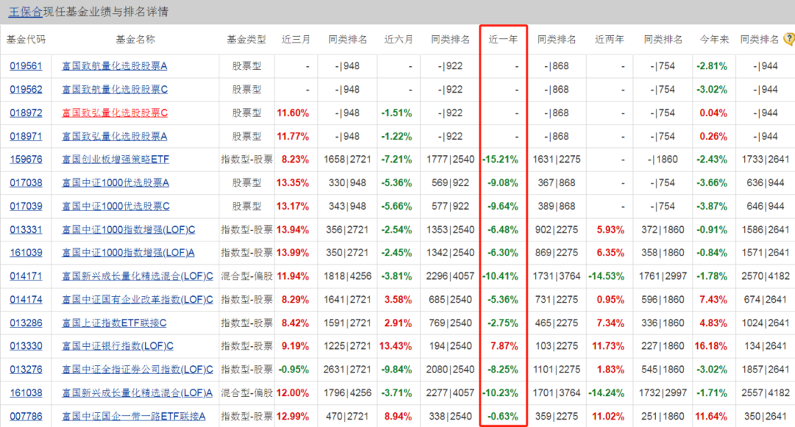The width and height of the screenshot is (795, 427).
Task: Click the 今年来 column header
Action: (x=714, y=39)
